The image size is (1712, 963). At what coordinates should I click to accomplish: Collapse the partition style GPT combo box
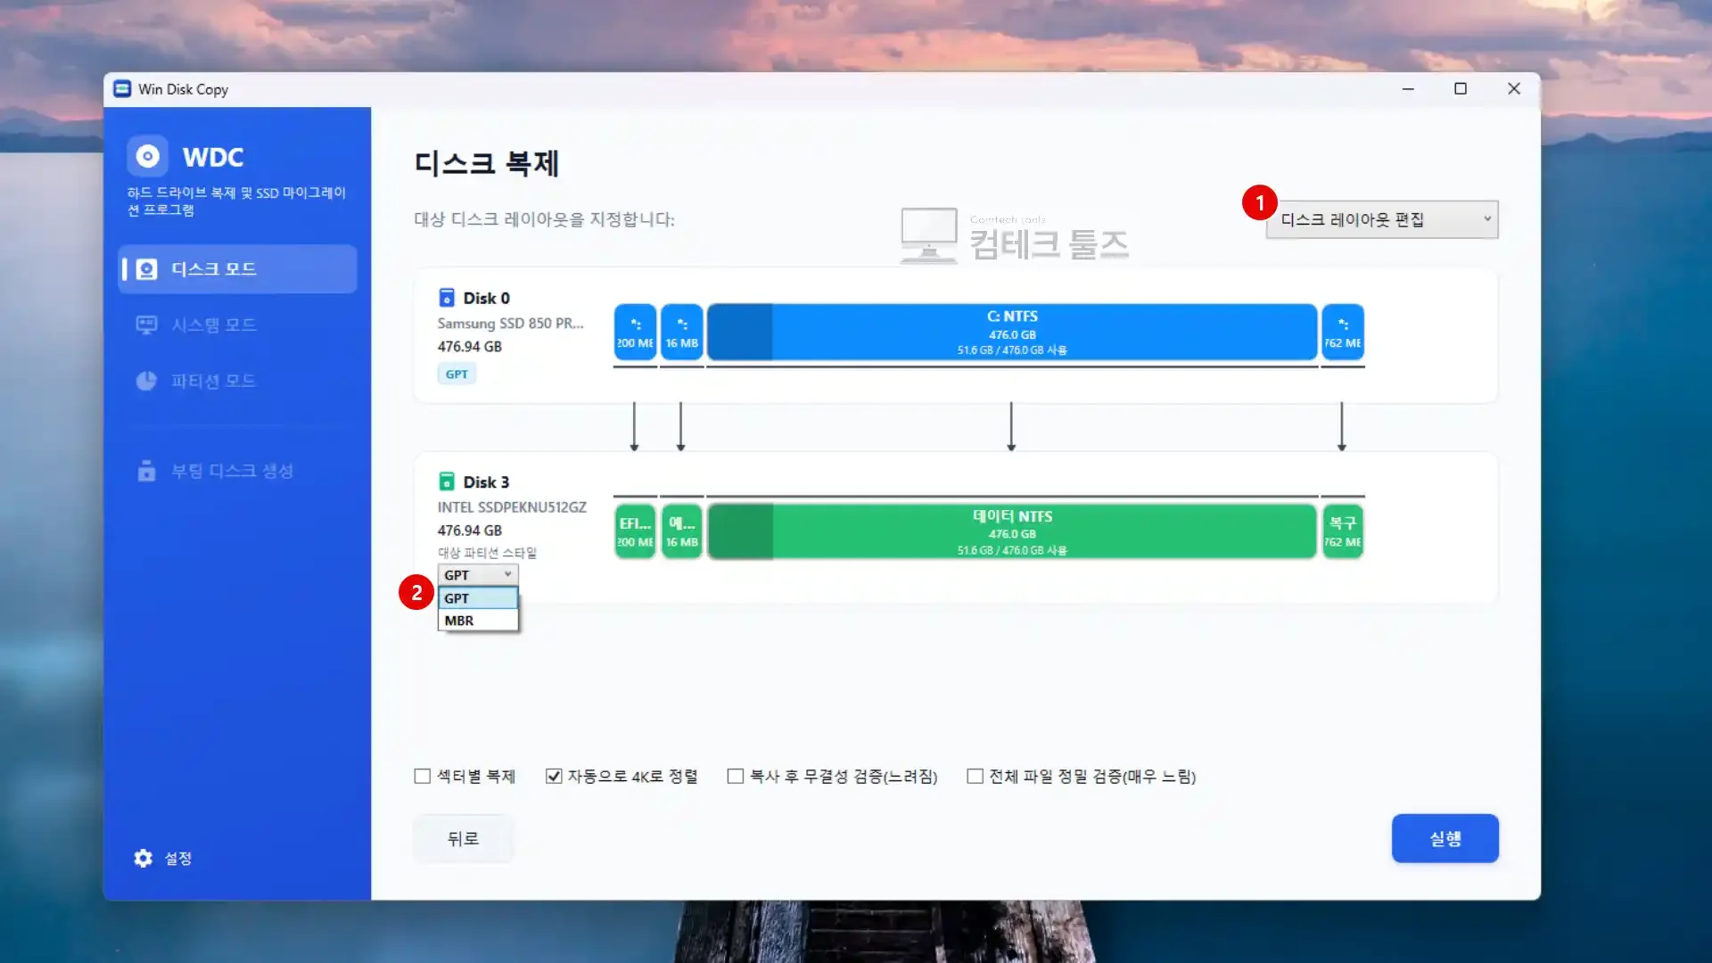pyautogui.click(x=478, y=575)
